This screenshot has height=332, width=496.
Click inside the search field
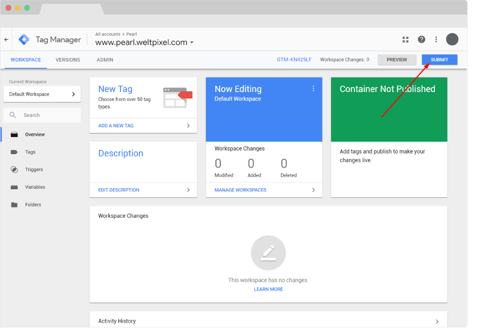41,114
